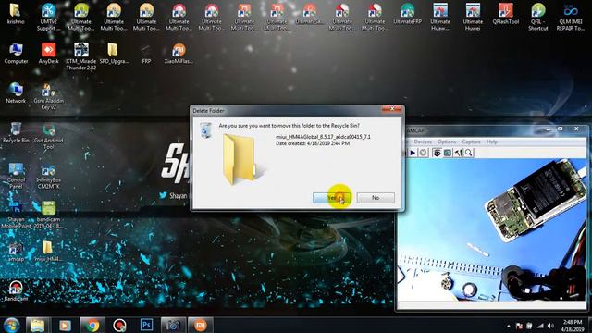
Task: Select the God Android Tool icon
Action: [48, 136]
